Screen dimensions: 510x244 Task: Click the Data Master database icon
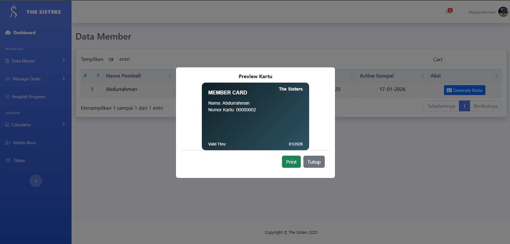(x=7, y=61)
